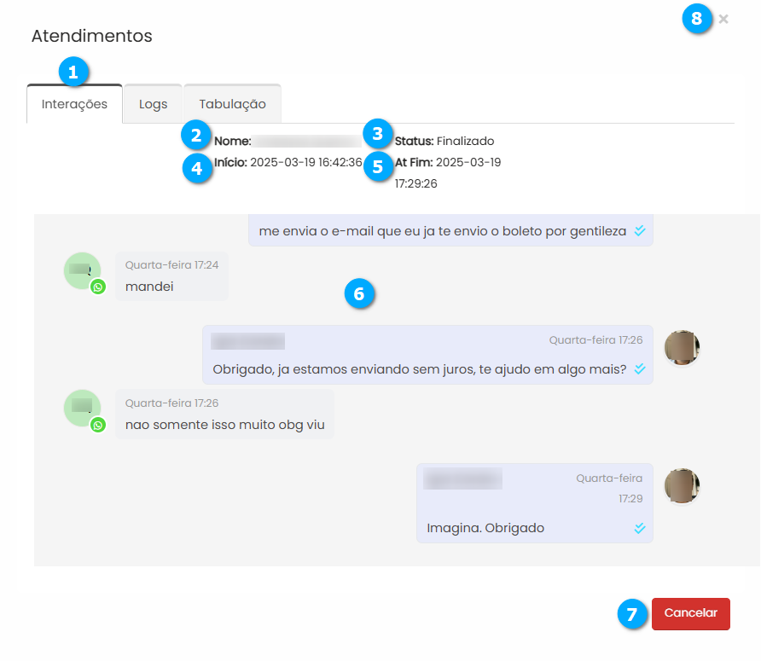Click customer avatar beside "mandei" message
This screenshot has height=661, width=761.
(x=83, y=271)
